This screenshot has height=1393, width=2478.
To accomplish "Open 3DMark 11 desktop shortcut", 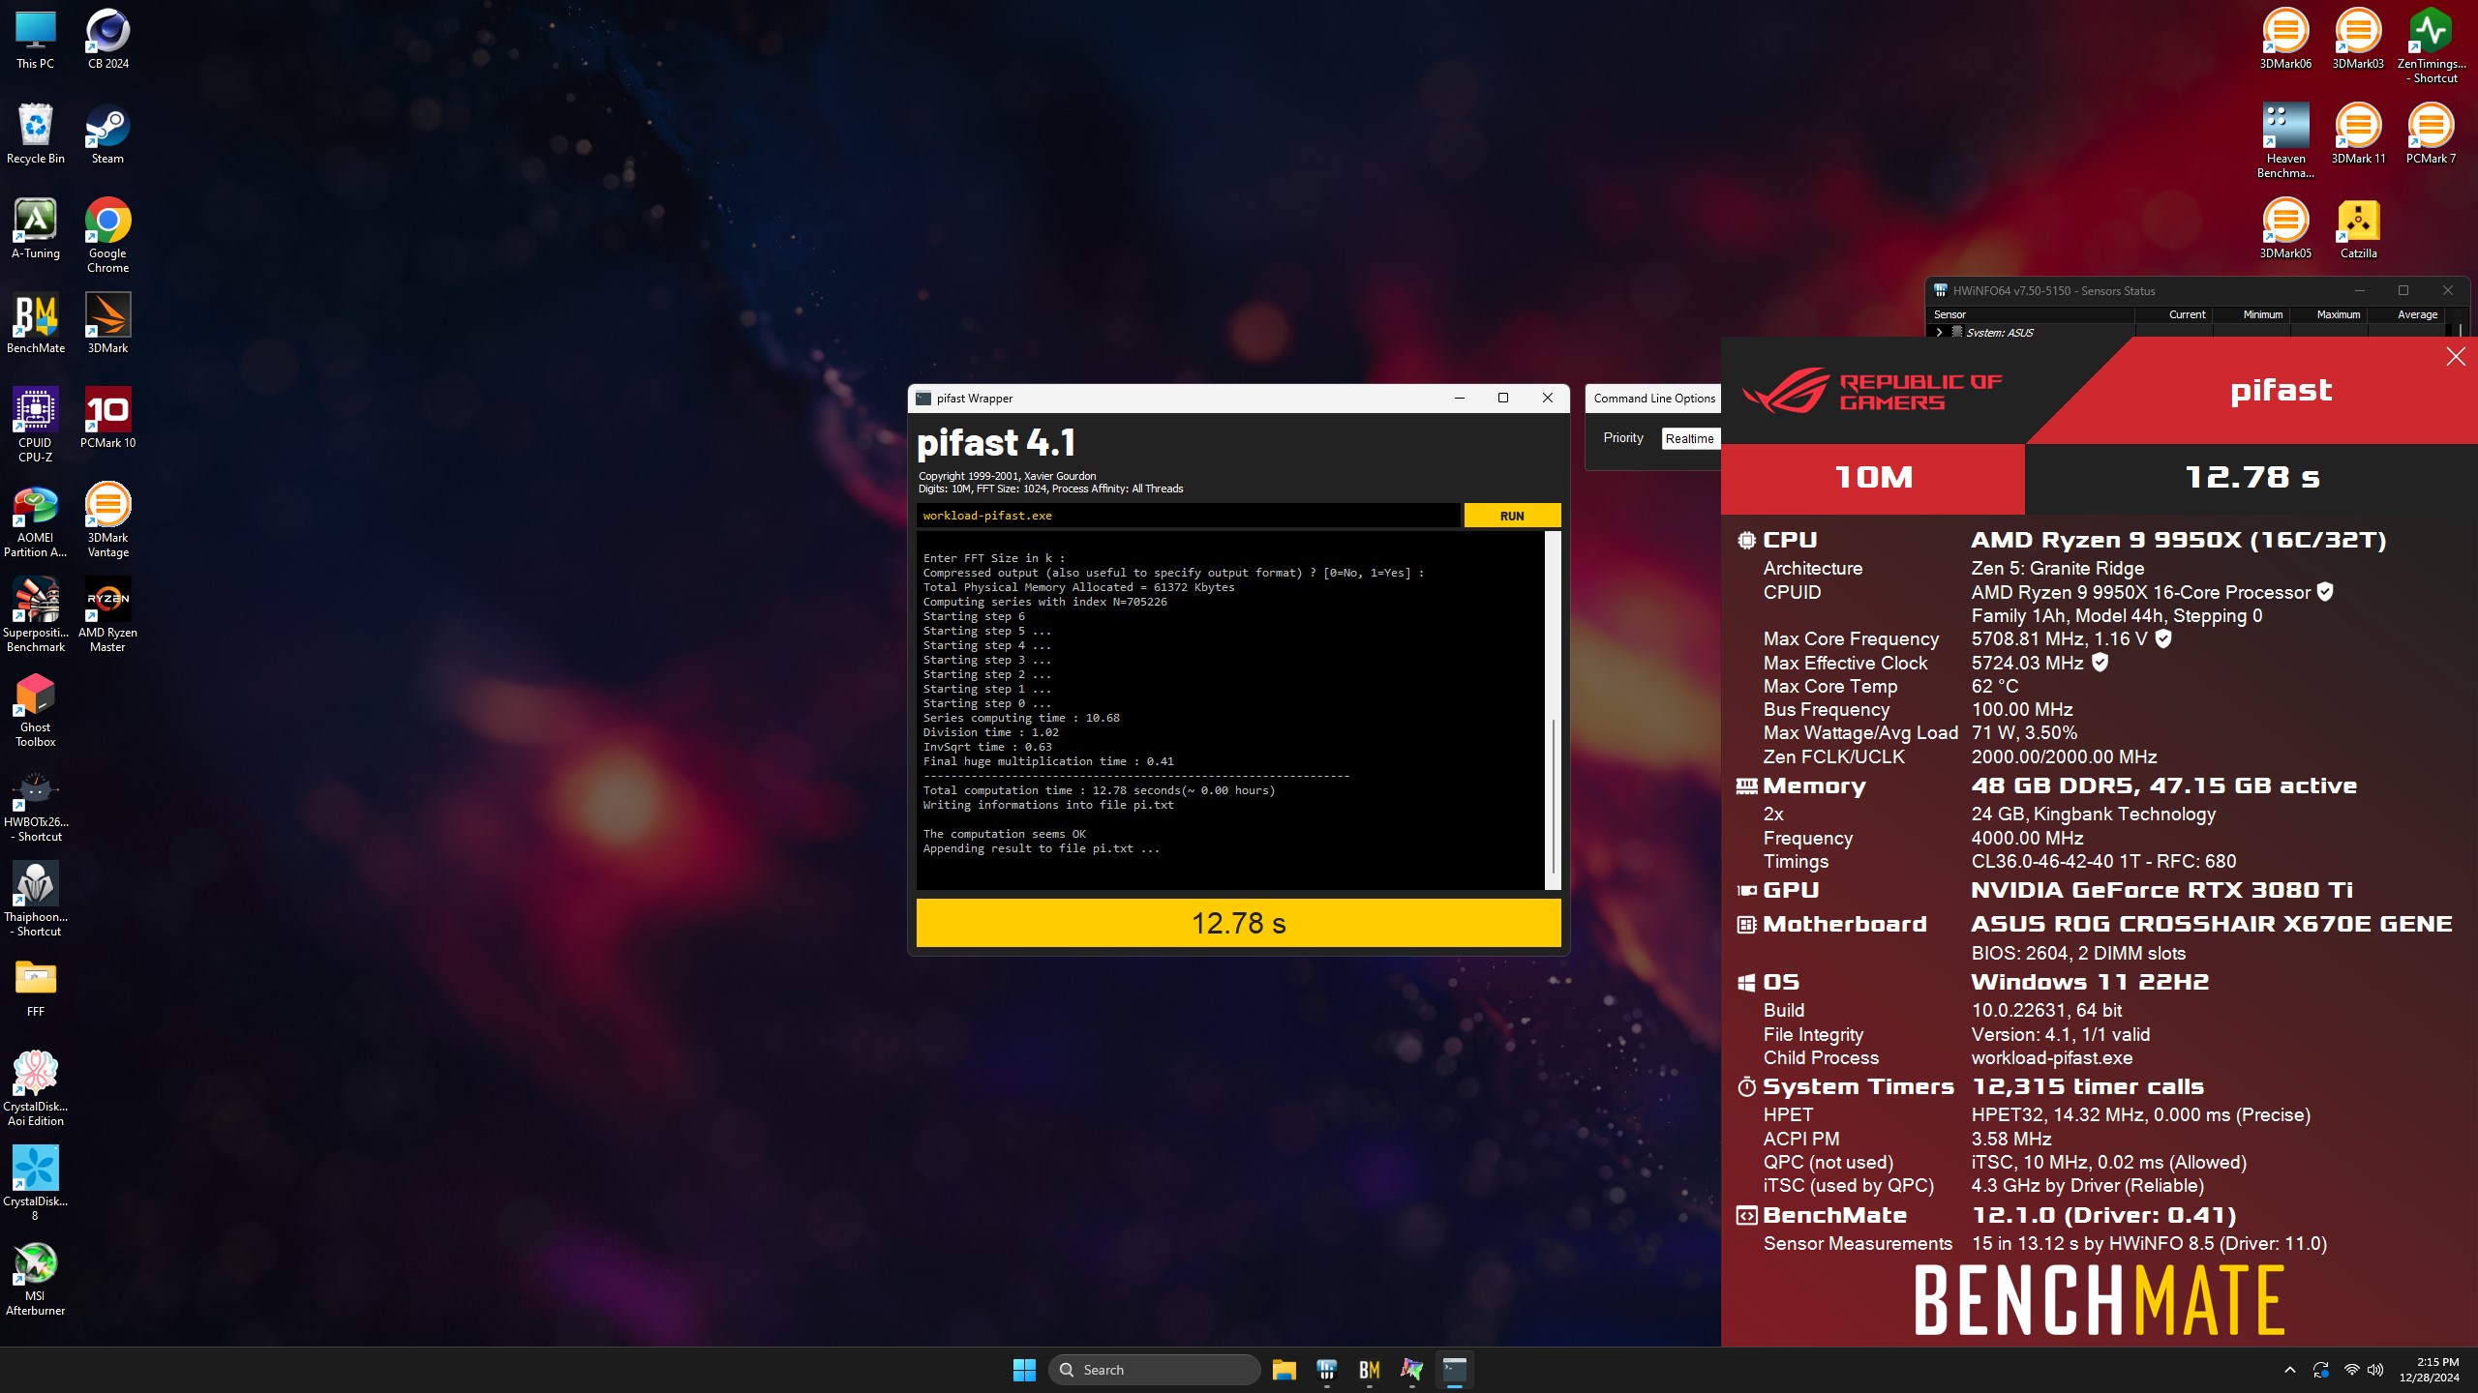I will (2358, 133).
